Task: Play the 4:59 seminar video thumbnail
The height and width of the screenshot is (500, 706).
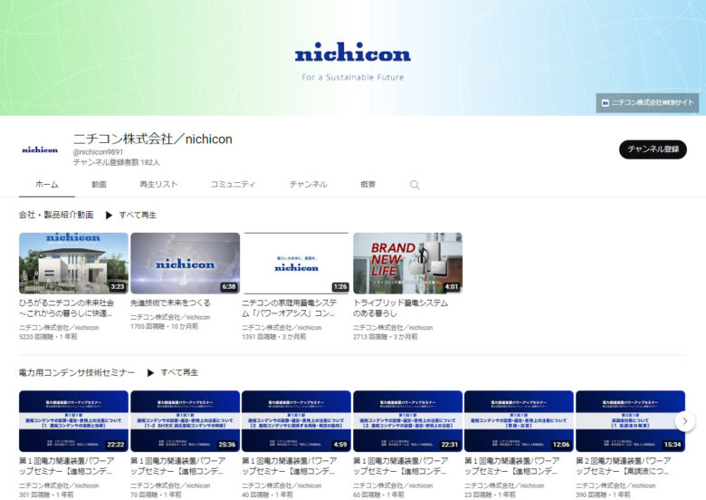Action: (x=296, y=421)
